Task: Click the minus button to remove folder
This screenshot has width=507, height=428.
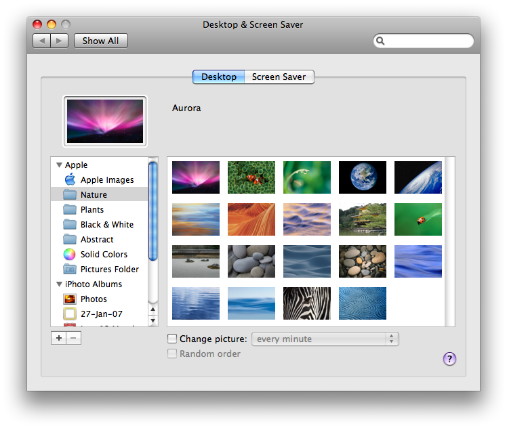Action: (x=74, y=337)
